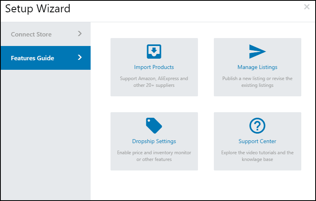Viewport: 316px width, 201px height.
Task: Select the Features Guide step
Action: point(46,58)
